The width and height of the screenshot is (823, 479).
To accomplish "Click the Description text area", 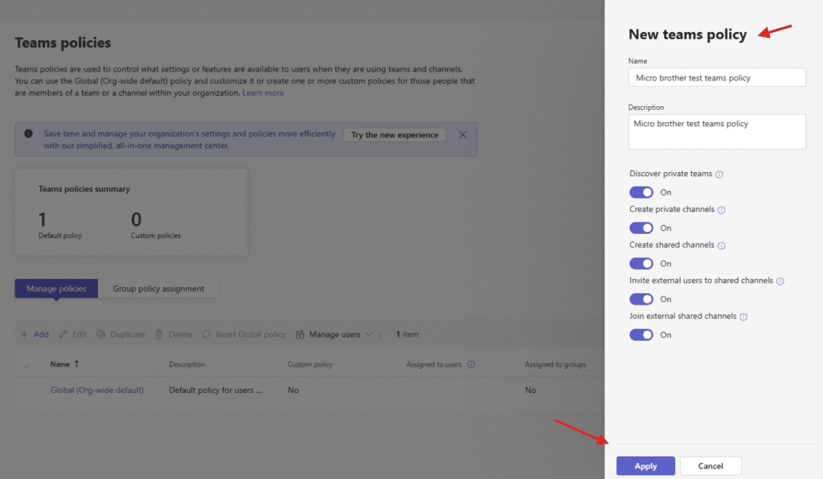I will pos(716,132).
